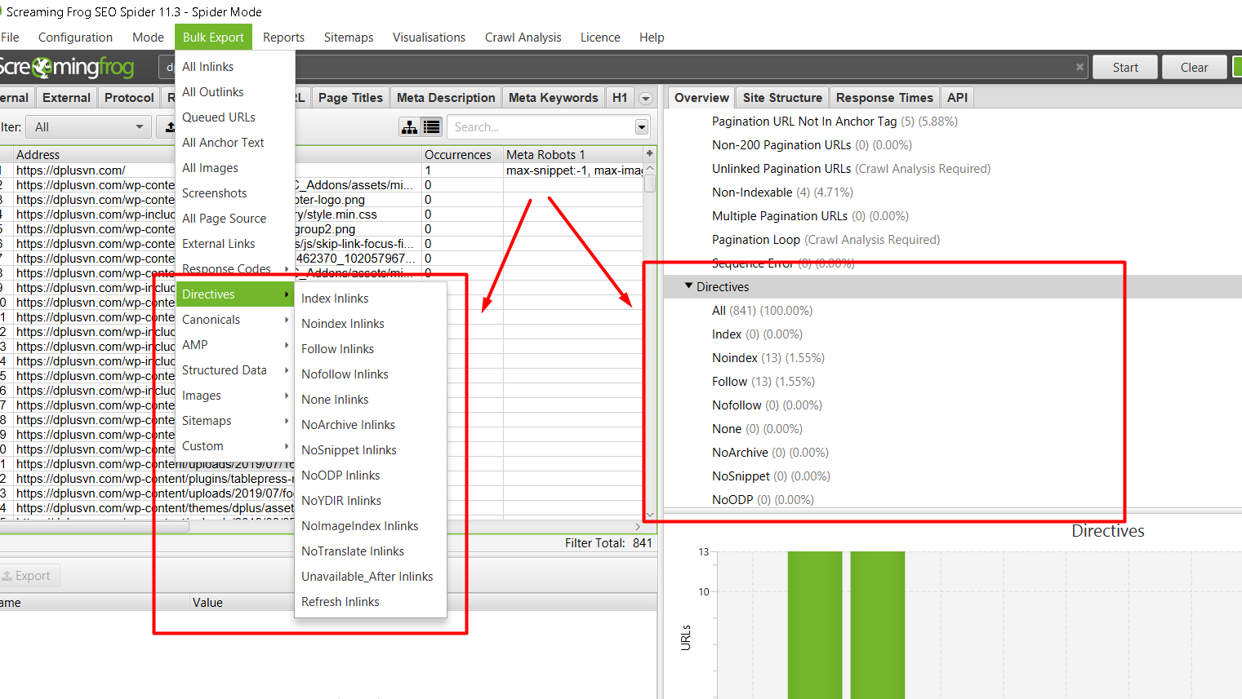Click the Clear button
1242x699 pixels.
(x=1194, y=68)
